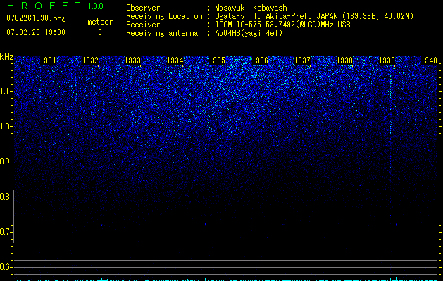Click the 1.1 kHz axis label
443x281 pixels.
[6, 91]
